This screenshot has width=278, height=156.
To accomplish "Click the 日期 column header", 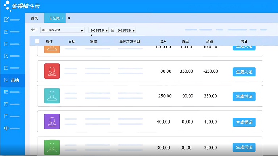I will pos(72,41).
